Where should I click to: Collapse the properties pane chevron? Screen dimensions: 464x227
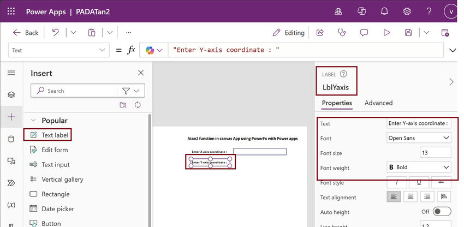click(x=451, y=82)
